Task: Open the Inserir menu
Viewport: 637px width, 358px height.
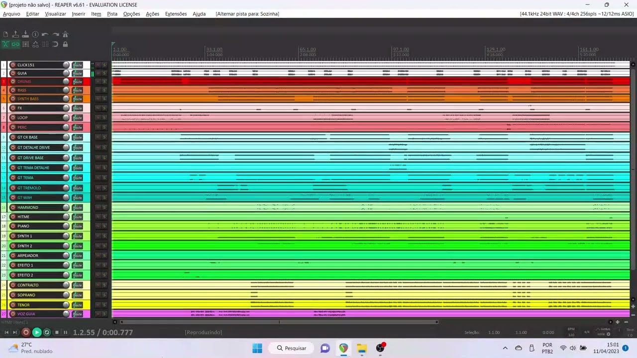Action: click(79, 14)
